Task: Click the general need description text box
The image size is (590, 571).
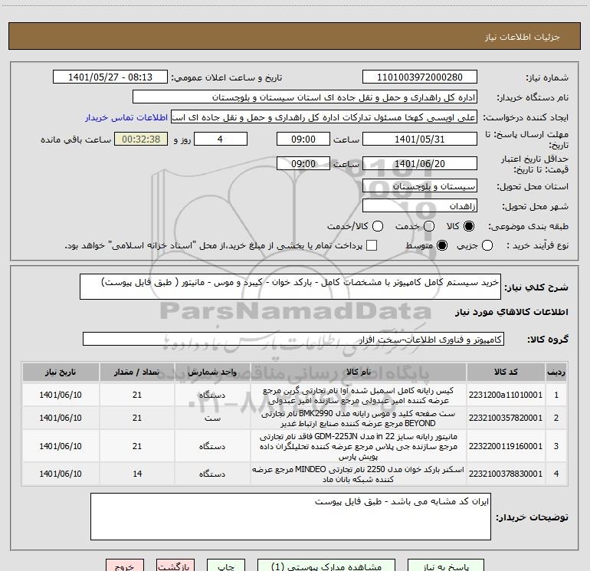Action: 290,287
